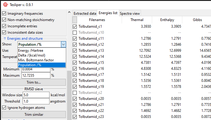Viewport: 211px width, 120px height.
Task: Click the Gibbs column header
Action: pyautogui.click(x=197, y=20)
